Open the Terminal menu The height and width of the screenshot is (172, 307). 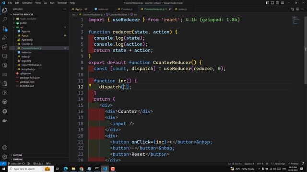point(62,3)
